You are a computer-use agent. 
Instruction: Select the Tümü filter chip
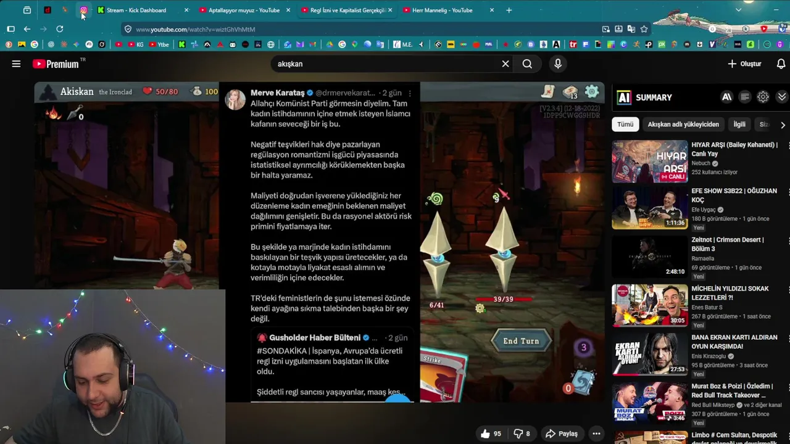(625, 125)
